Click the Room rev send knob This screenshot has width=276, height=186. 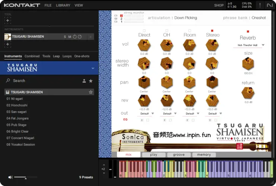189,101
